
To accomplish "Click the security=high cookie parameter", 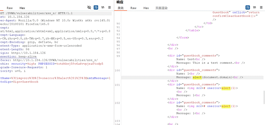I will pyautogui.click(x=23, y=64).
